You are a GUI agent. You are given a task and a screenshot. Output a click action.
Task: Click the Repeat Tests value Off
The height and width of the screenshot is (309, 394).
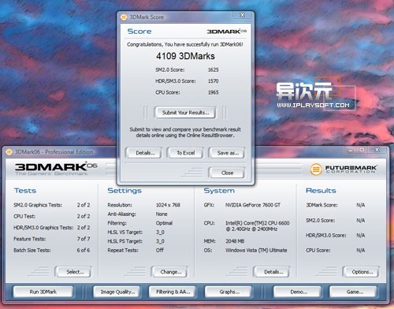click(x=160, y=250)
